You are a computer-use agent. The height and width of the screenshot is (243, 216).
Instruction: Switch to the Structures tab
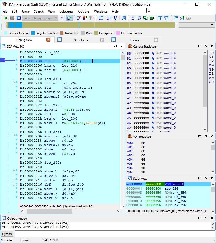81,40
